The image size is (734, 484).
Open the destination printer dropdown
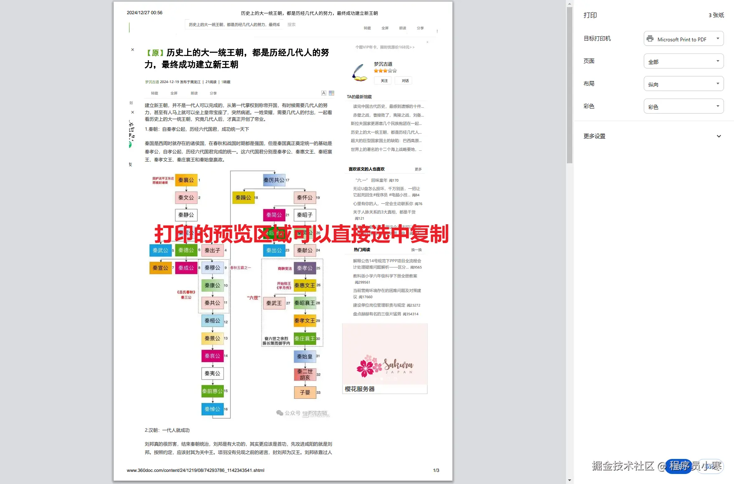click(x=683, y=39)
